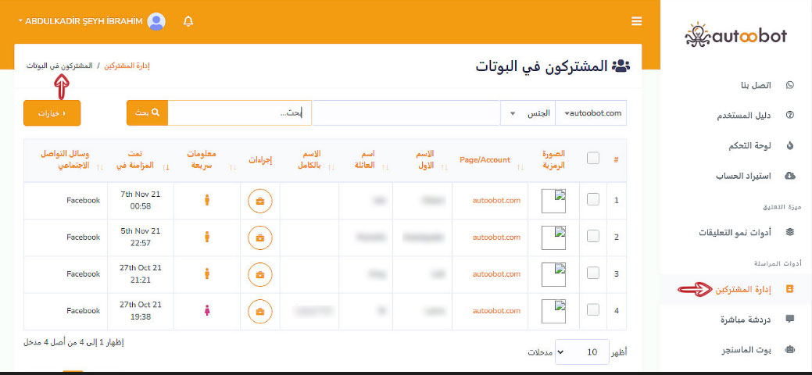Click the notification bell icon
Screen dimensions: 812x375
[188, 21]
